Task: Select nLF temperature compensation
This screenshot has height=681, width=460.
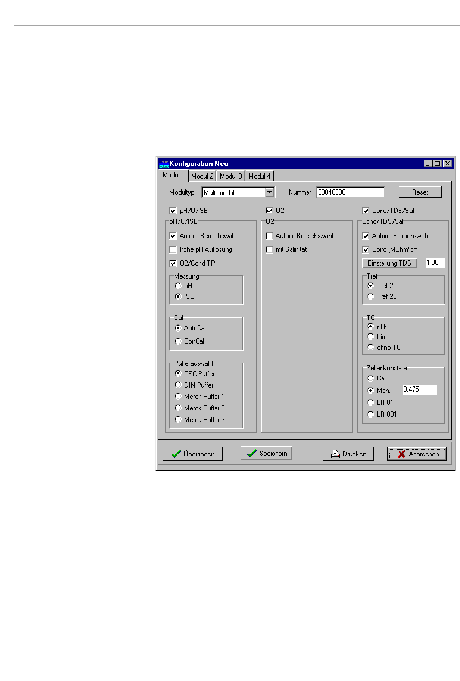Action: coord(370,326)
